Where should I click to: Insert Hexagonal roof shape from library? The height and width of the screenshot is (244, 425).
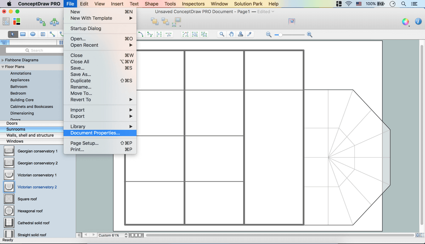pos(30,211)
